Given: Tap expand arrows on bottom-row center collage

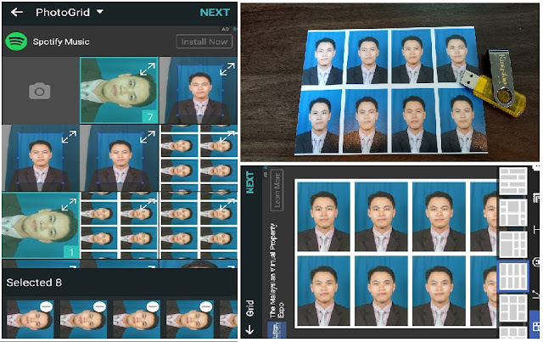Looking at the screenshot, I should click(x=148, y=204).
